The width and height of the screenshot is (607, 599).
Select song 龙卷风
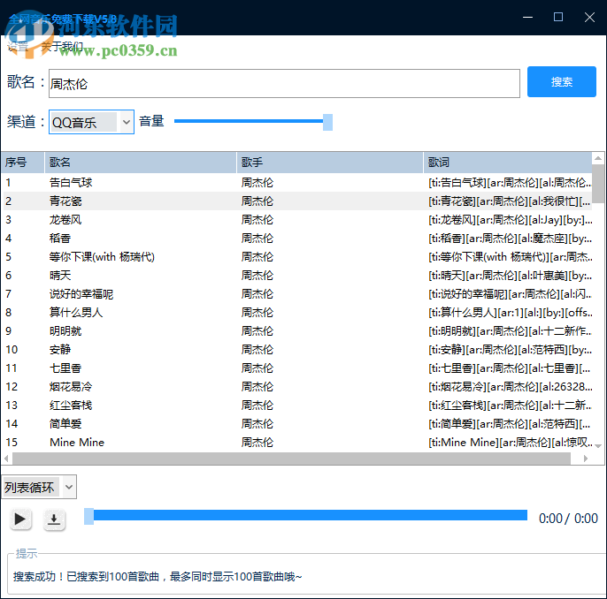(65, 219)
